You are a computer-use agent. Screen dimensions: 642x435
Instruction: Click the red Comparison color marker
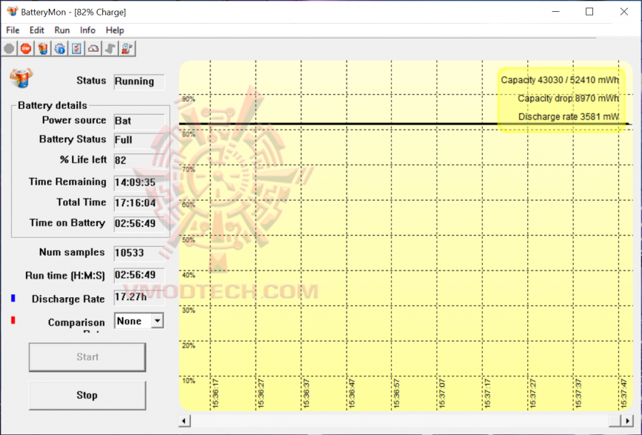[13, 320]
